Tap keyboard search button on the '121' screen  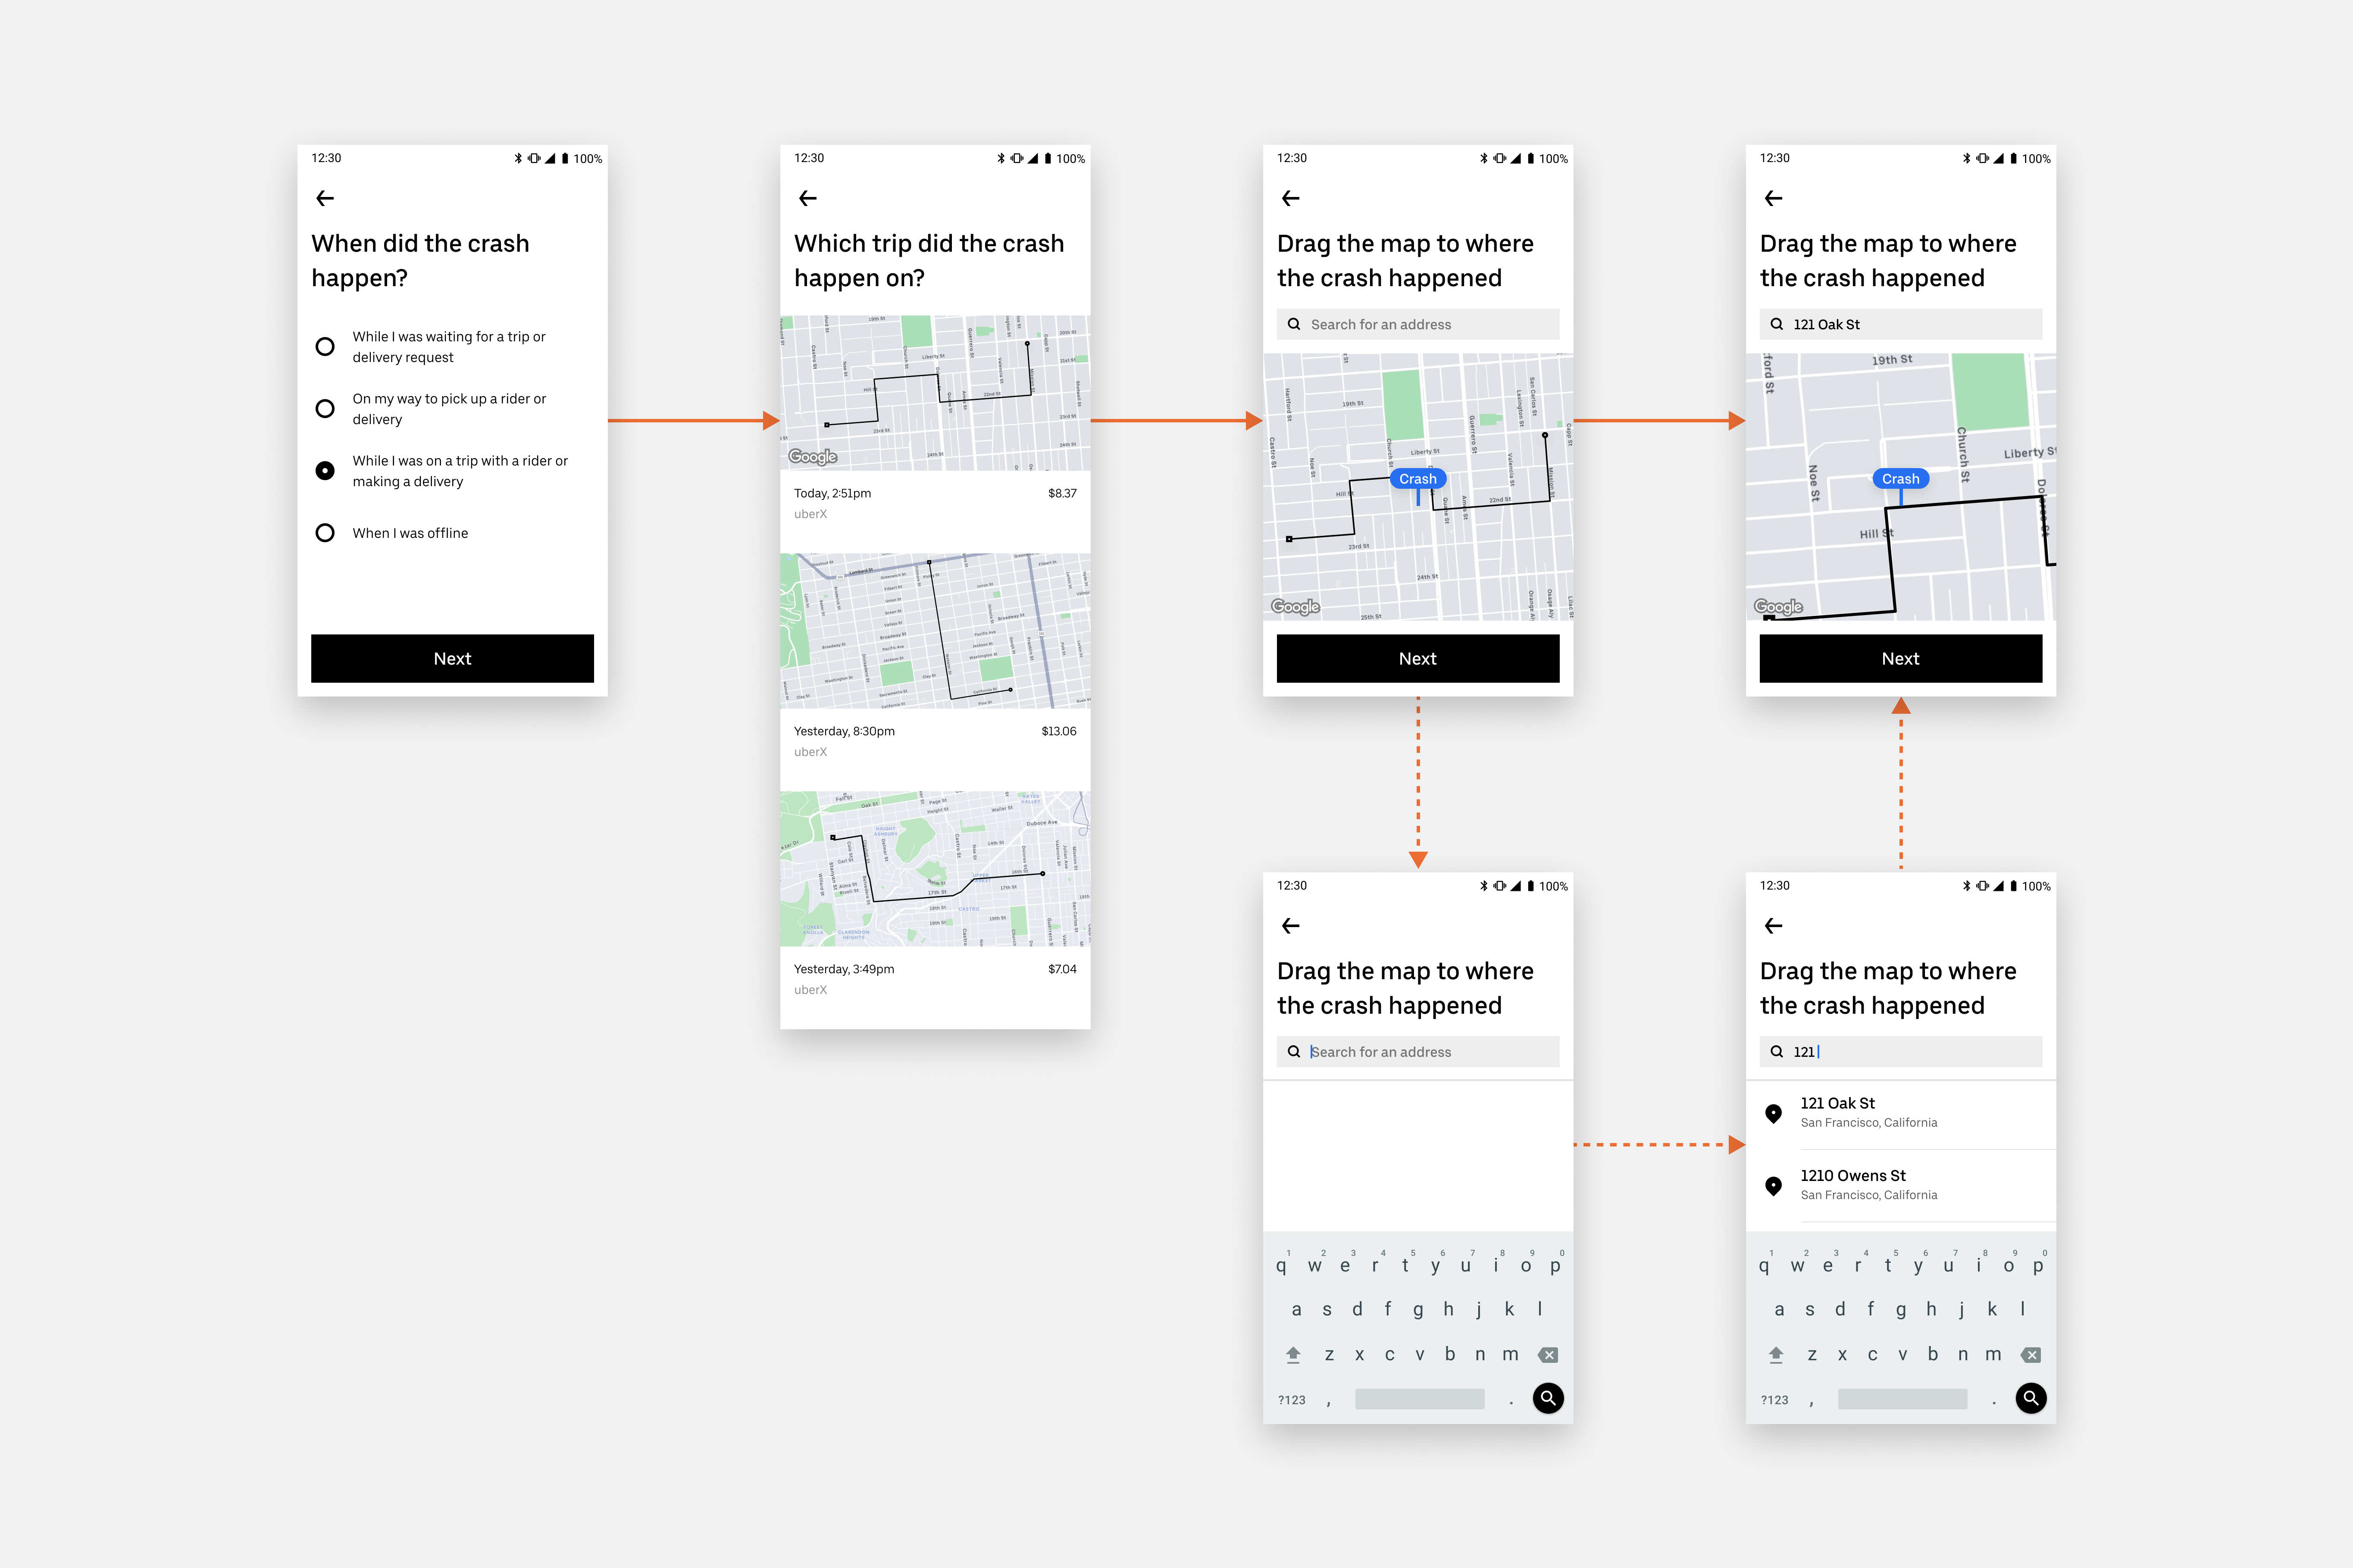[x=2031, y=1398]
